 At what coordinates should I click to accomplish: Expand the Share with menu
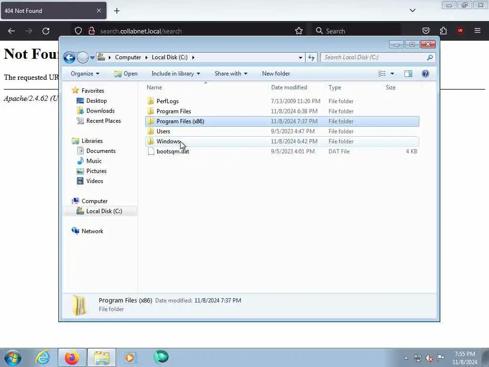point(231,74)
